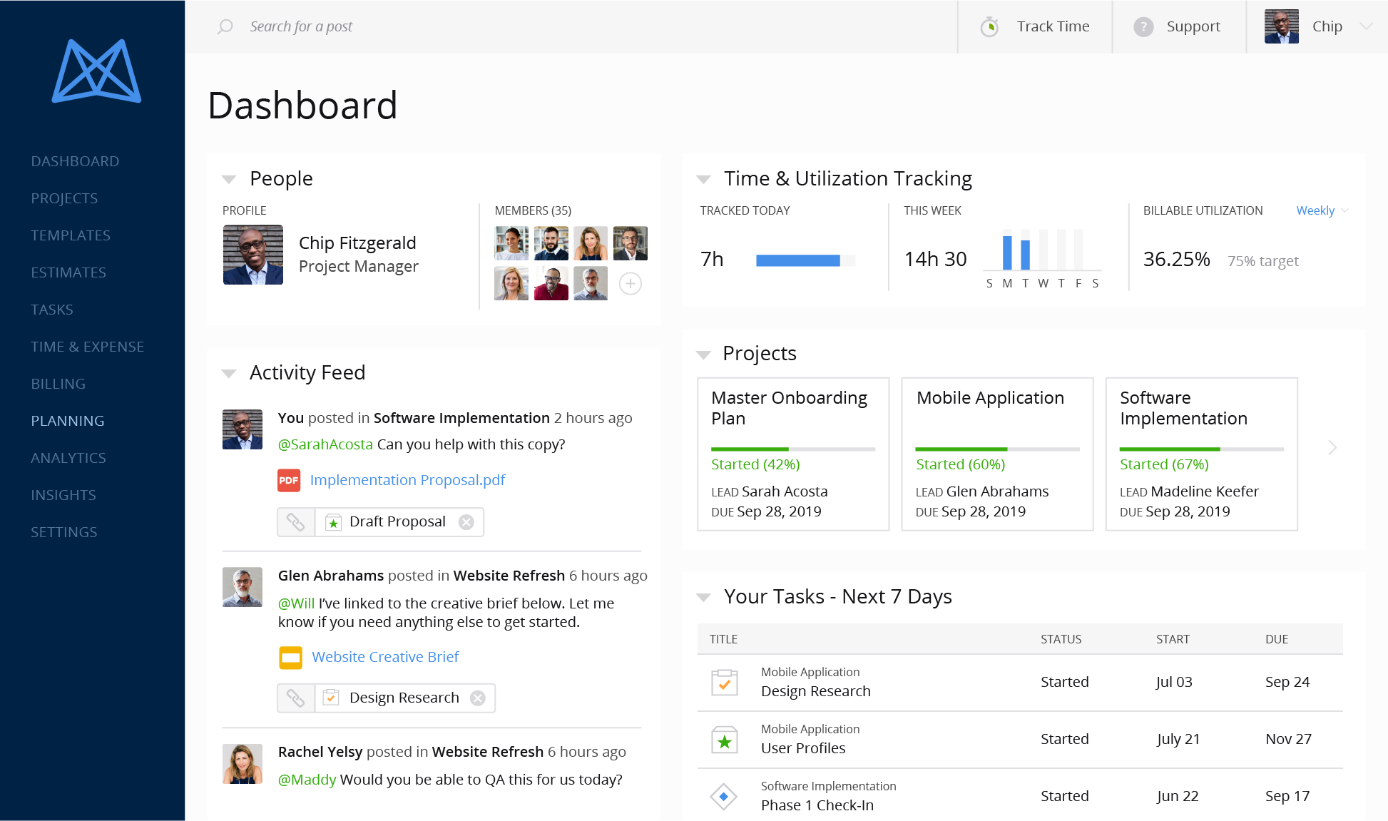Switch to Time & Expense in the sidebar
Viewport: 1388px width, 821px height.
[87, 346]
